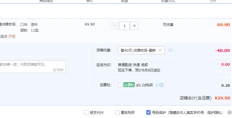Click the unit price 69.90

90,24
